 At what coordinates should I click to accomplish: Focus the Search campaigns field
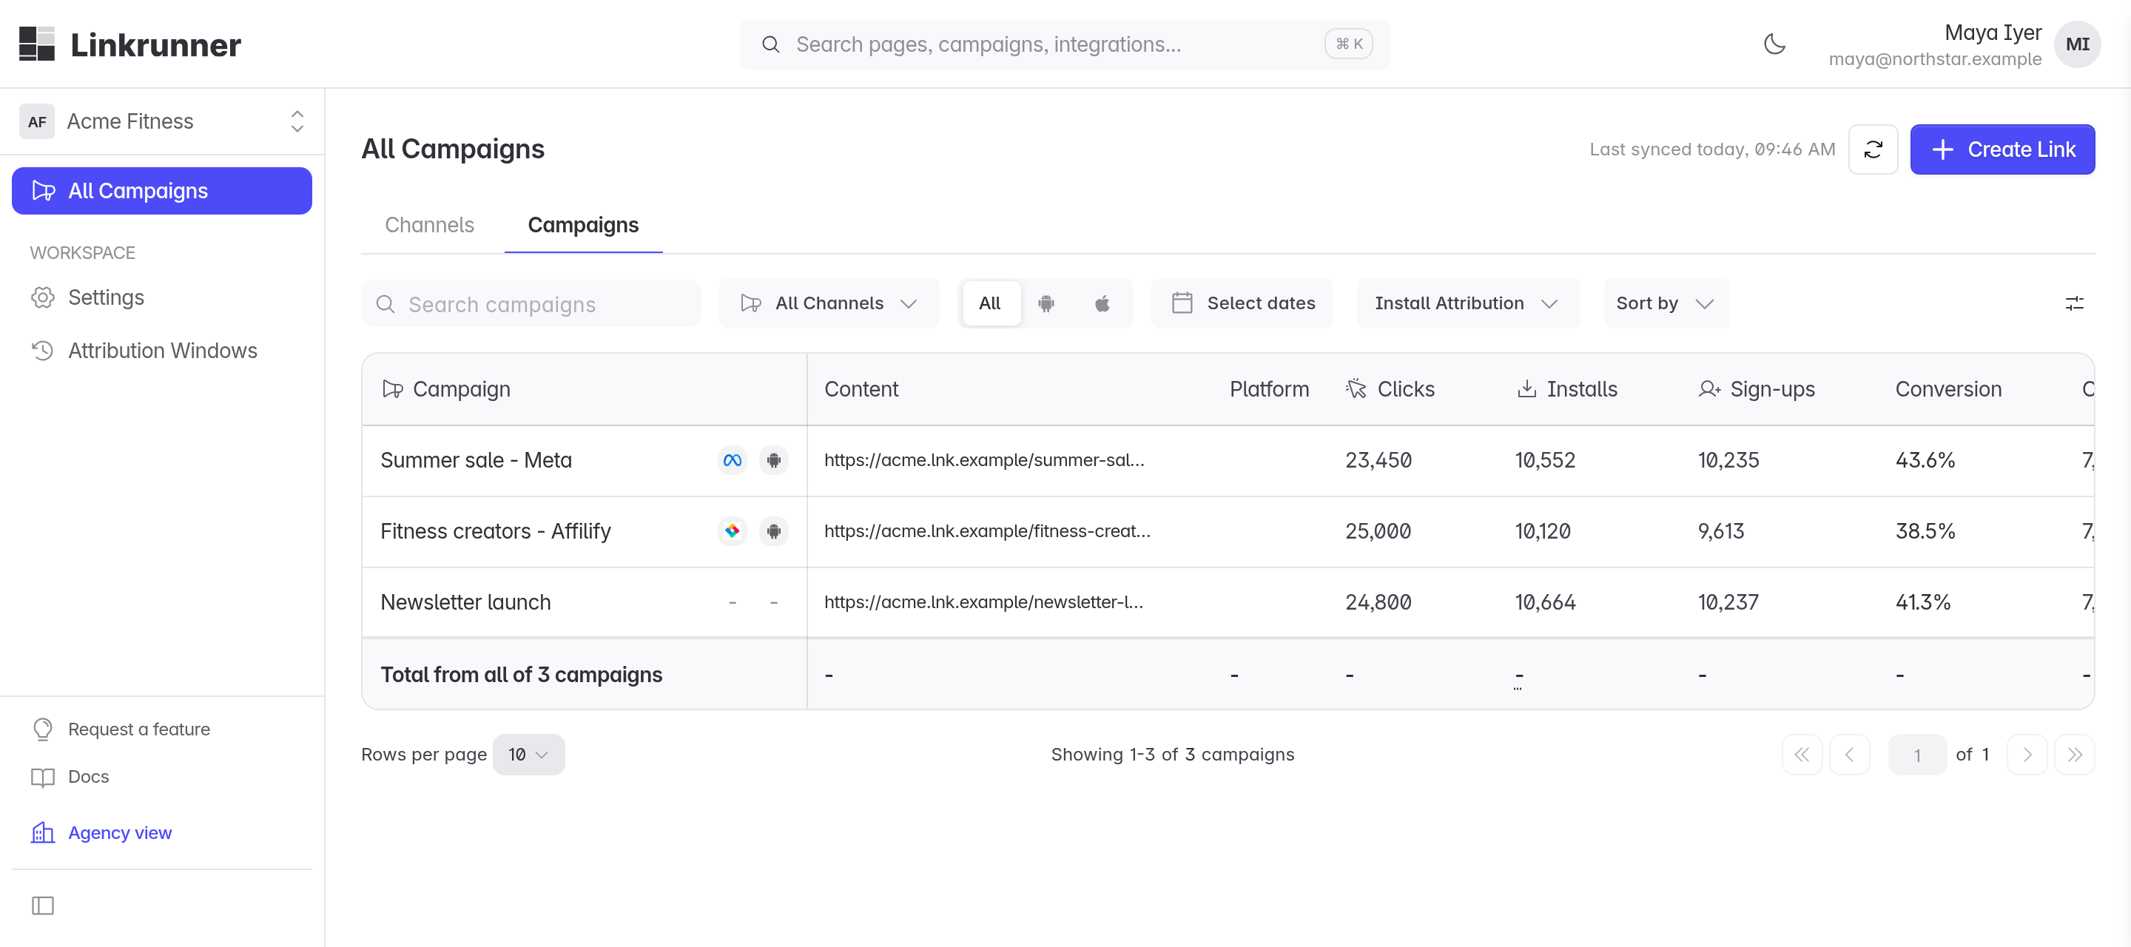[x=531, y=303]
